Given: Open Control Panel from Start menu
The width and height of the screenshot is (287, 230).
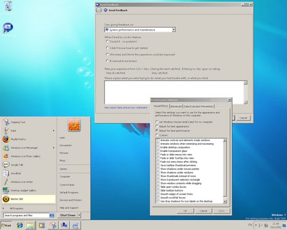Looking at the screenshot, I should point(67,185).
